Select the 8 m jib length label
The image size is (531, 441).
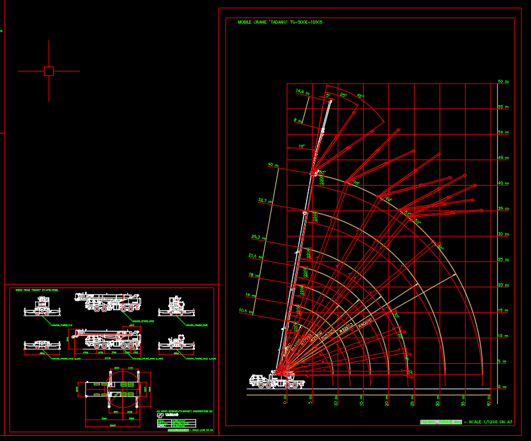pyautogui.click(x=298, y=120)
